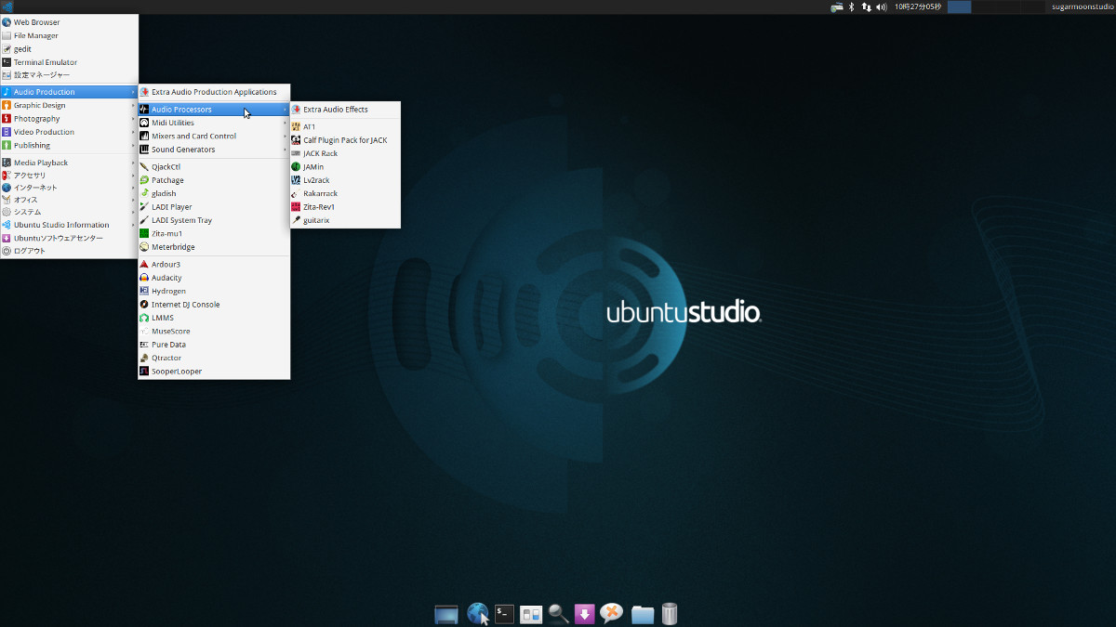This screenshot has width=1116, height=627.
Task: Open the magnifier search dock icon
Action: coord(558,613)
